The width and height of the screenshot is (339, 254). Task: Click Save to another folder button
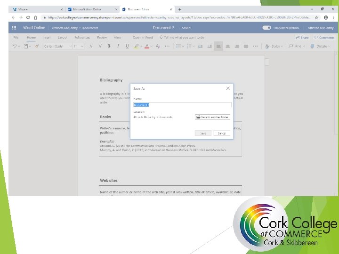(x=212, y=117)
